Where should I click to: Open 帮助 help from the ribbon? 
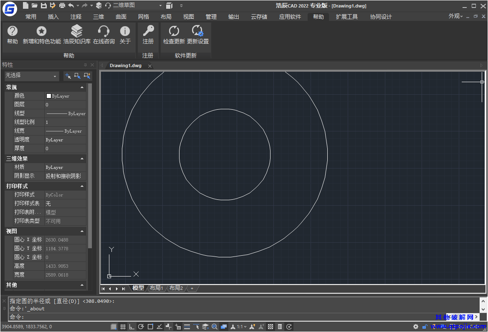click(13, 35)
